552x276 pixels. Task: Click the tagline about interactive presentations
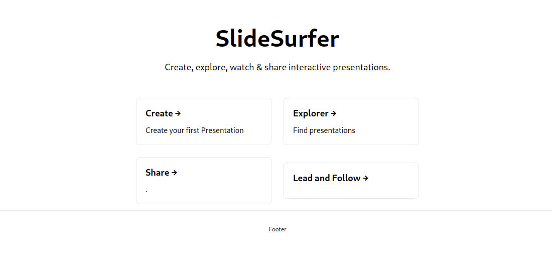click(277, 67)
